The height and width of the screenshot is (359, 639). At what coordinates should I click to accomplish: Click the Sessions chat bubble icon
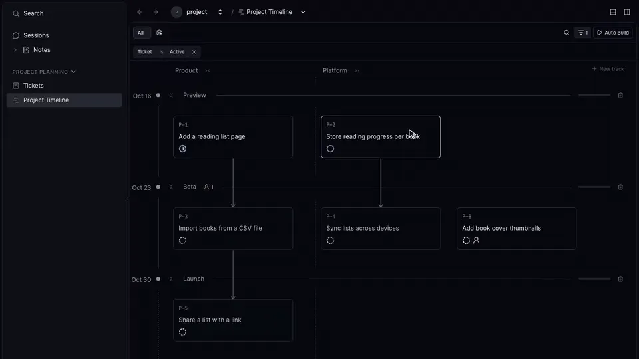[x=16, y=35]
